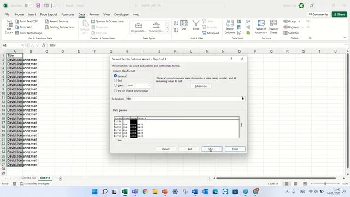Open File Explorer from taskbar
This screenshot has width=350, height=197.
pyautogui.click(x=155, y=192)
